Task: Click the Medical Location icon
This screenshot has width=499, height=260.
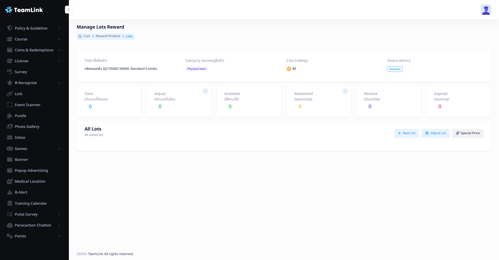Action: pos(10,181)
